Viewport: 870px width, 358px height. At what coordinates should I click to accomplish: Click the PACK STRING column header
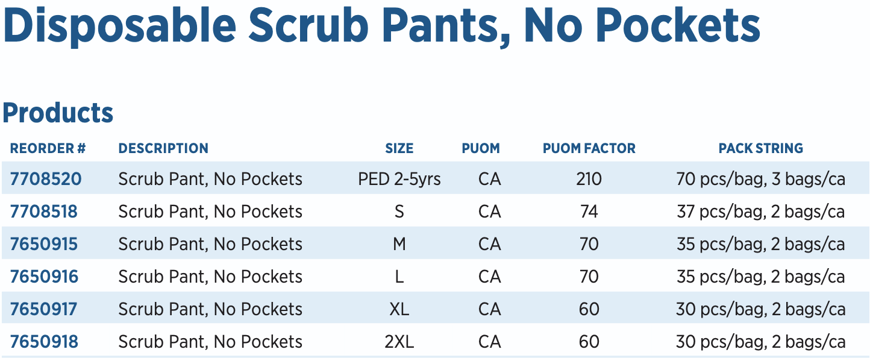click(760, 148)
